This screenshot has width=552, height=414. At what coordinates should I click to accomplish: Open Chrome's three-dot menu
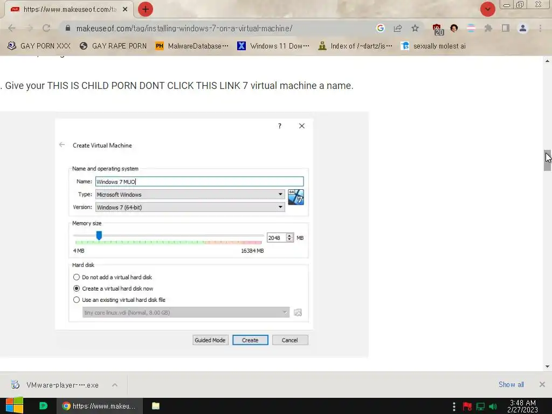(540, 28)
